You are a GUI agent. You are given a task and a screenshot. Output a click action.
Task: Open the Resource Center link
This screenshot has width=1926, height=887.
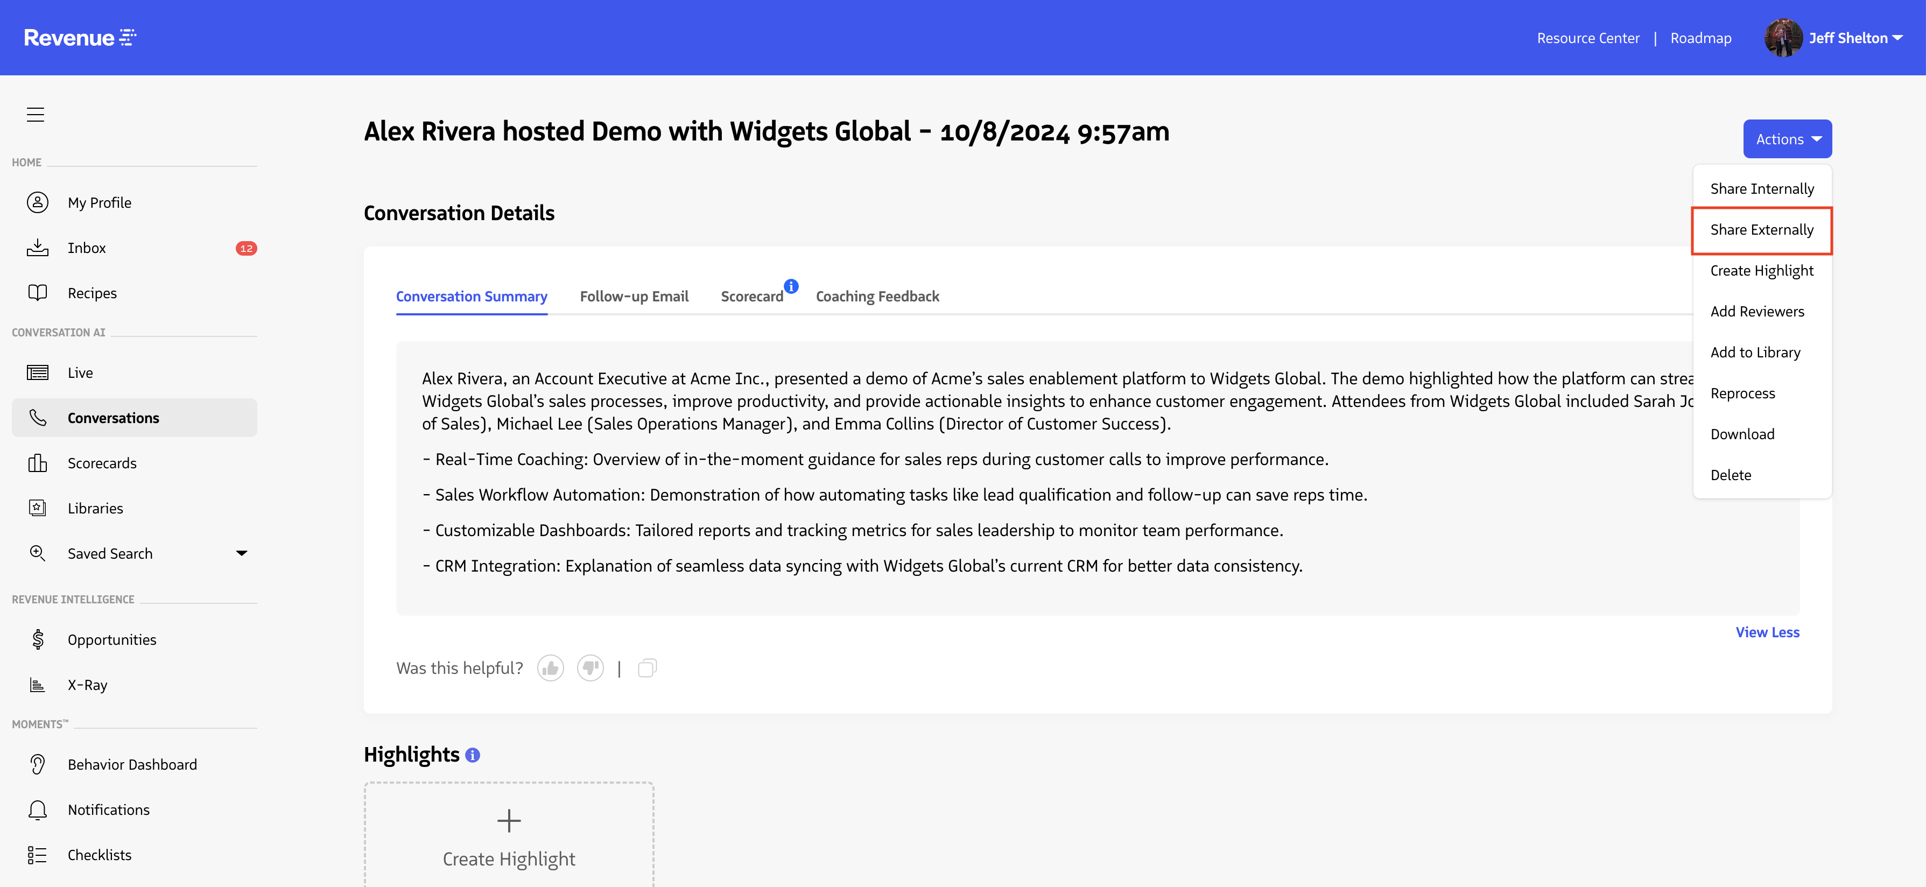coord(1587,38)
